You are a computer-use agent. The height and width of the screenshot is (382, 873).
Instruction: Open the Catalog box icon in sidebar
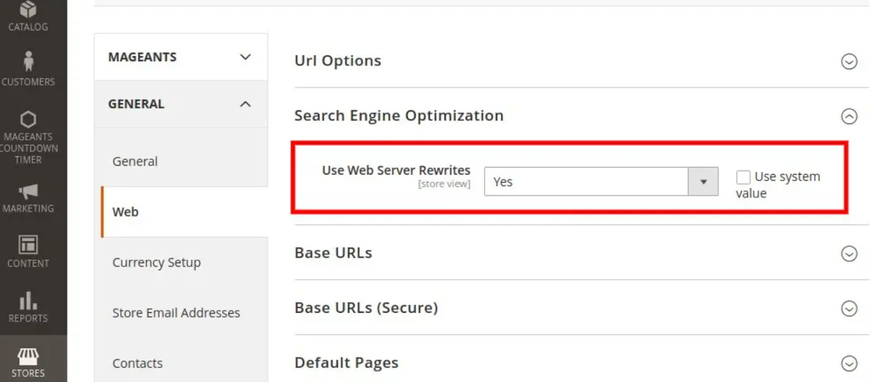(x=28, y=9)
